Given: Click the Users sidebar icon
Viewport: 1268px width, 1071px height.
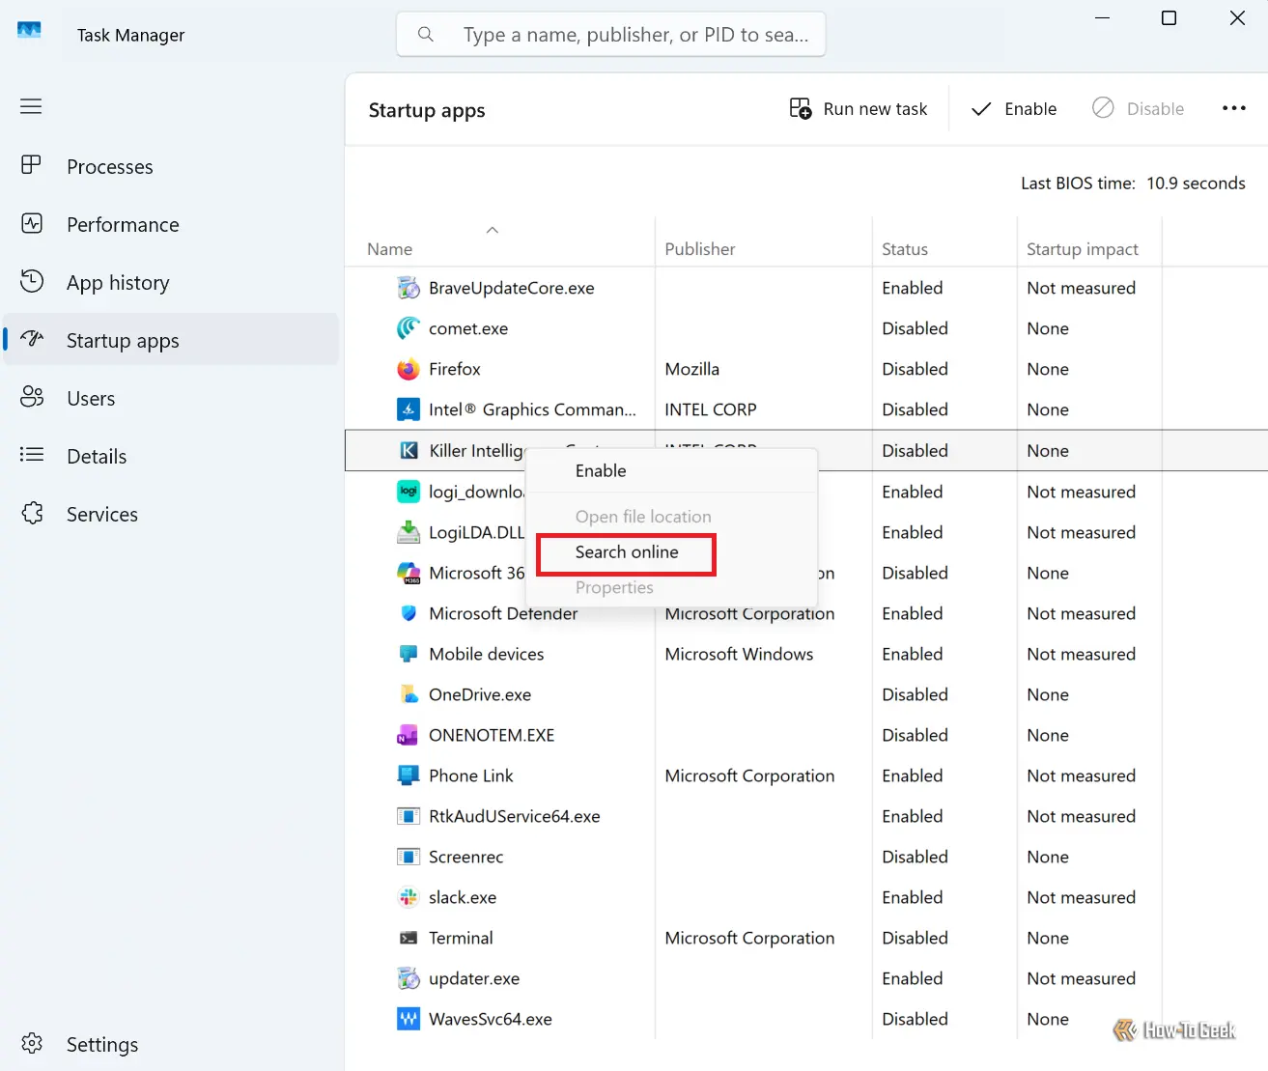Looking at the screenshot, I should 32,397.
